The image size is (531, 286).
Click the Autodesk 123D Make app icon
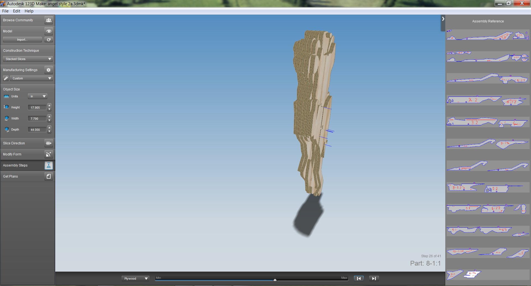pos(3,4)
